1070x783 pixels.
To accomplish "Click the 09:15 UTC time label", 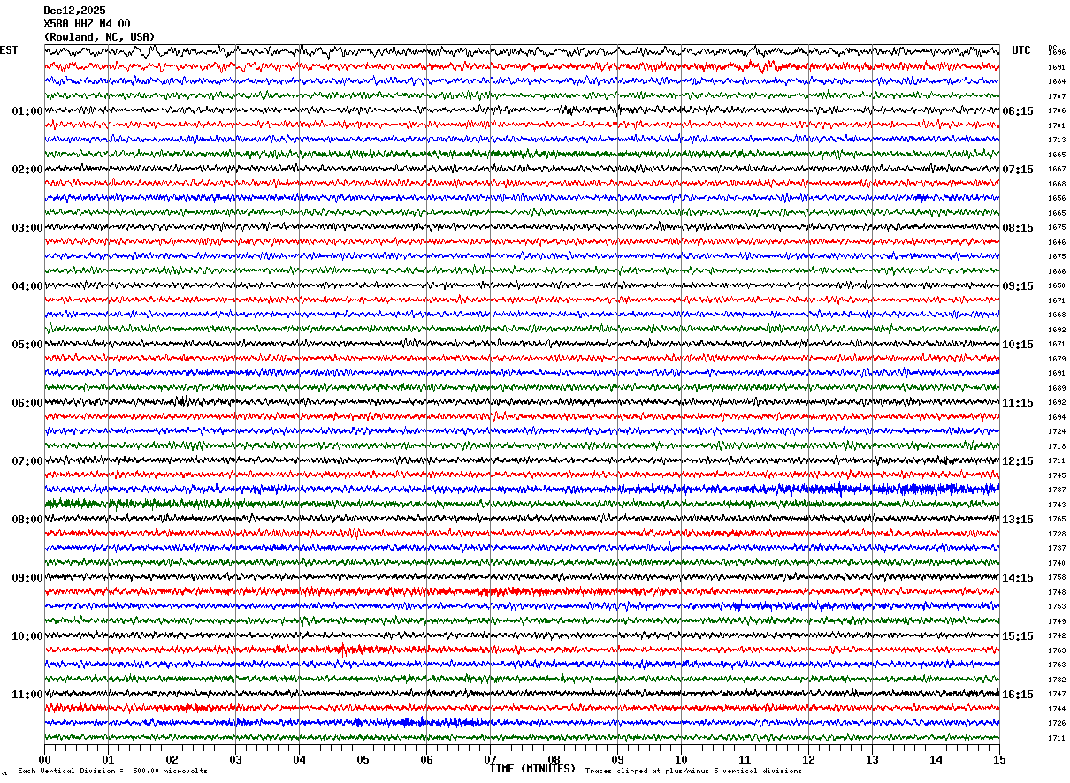I will pos(1018,286).
